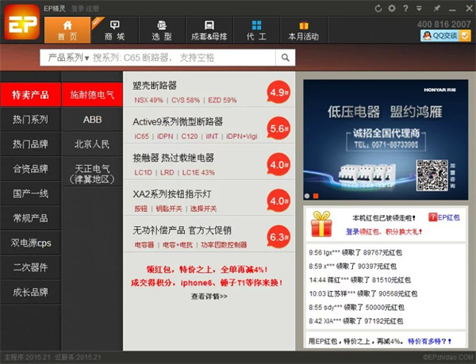
Task: Open 塑壳断路器 product heading
Action: pyautogui.click(x=155, y=86)
